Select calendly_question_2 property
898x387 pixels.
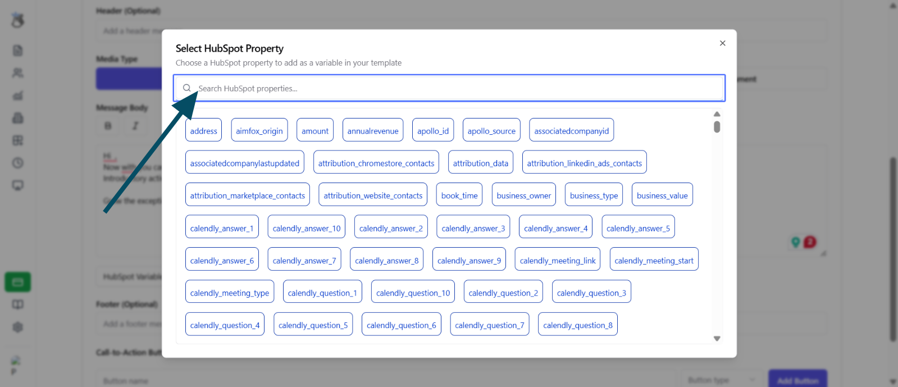(x=503, y=292)
